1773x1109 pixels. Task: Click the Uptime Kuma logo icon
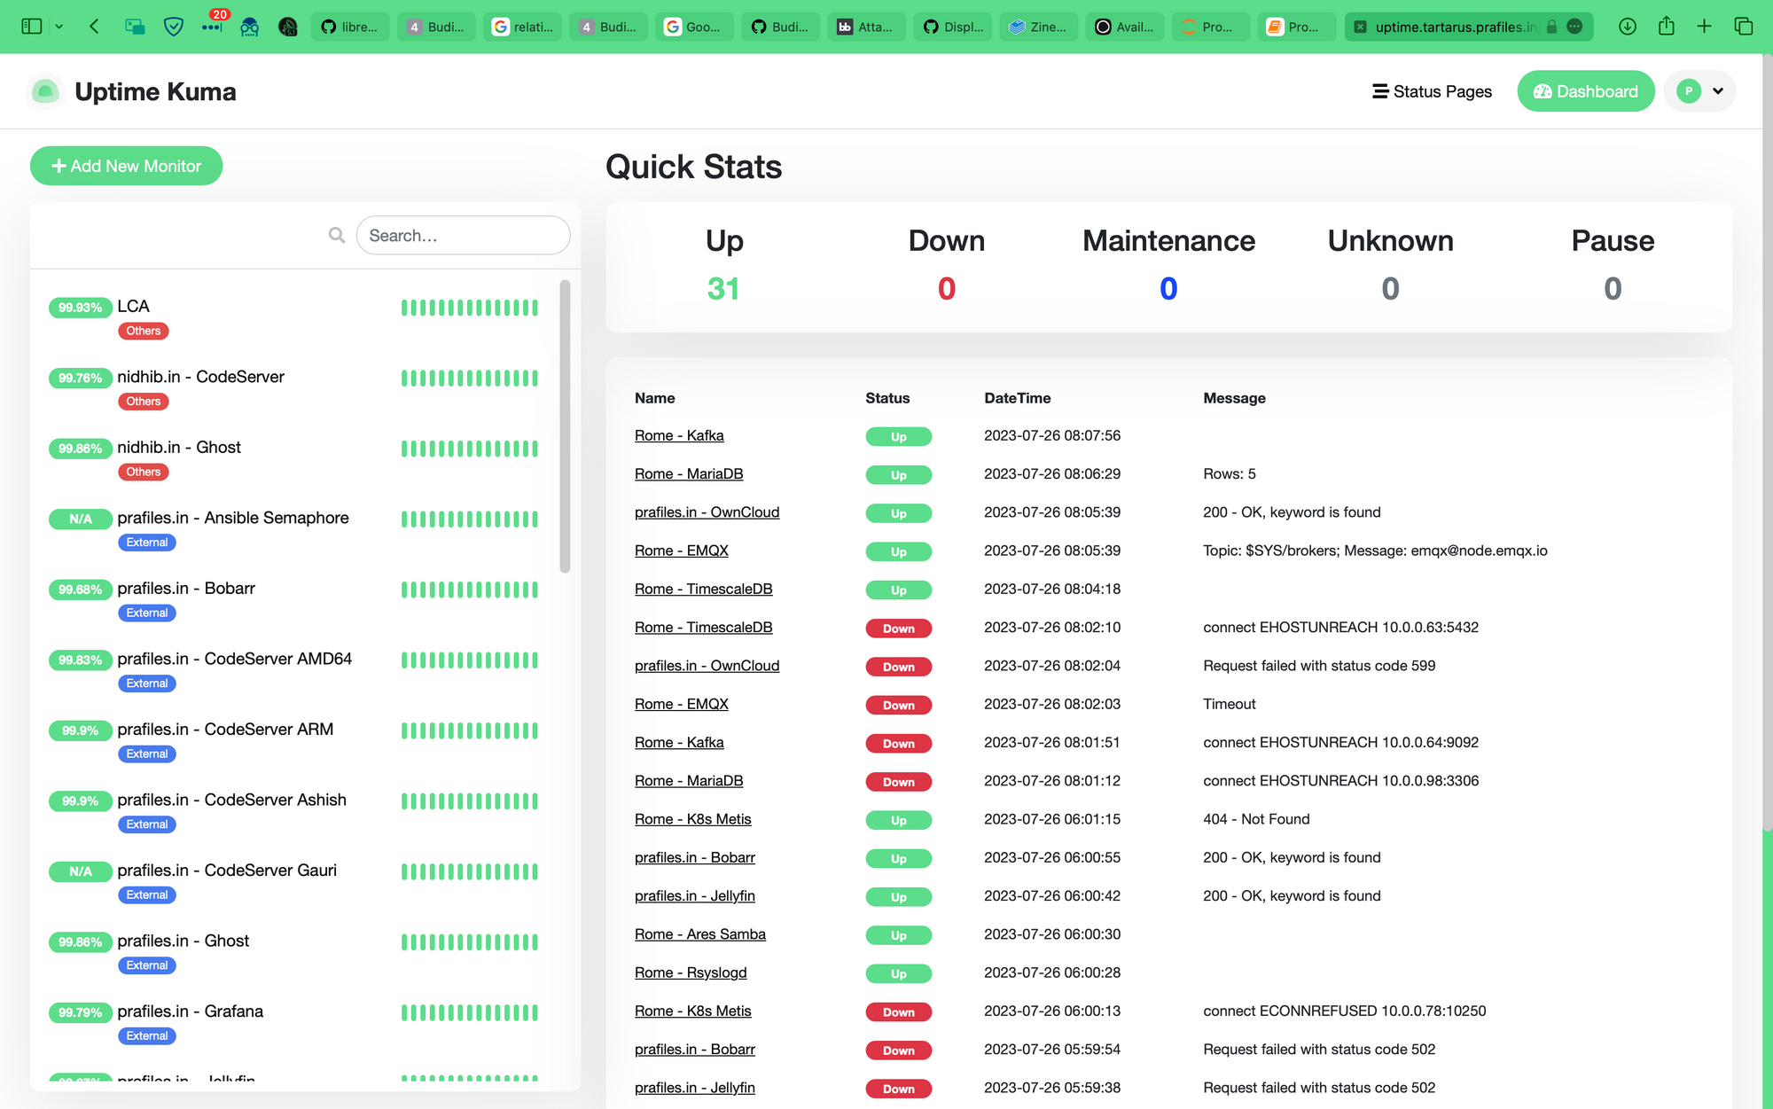[x=45, y=91]
